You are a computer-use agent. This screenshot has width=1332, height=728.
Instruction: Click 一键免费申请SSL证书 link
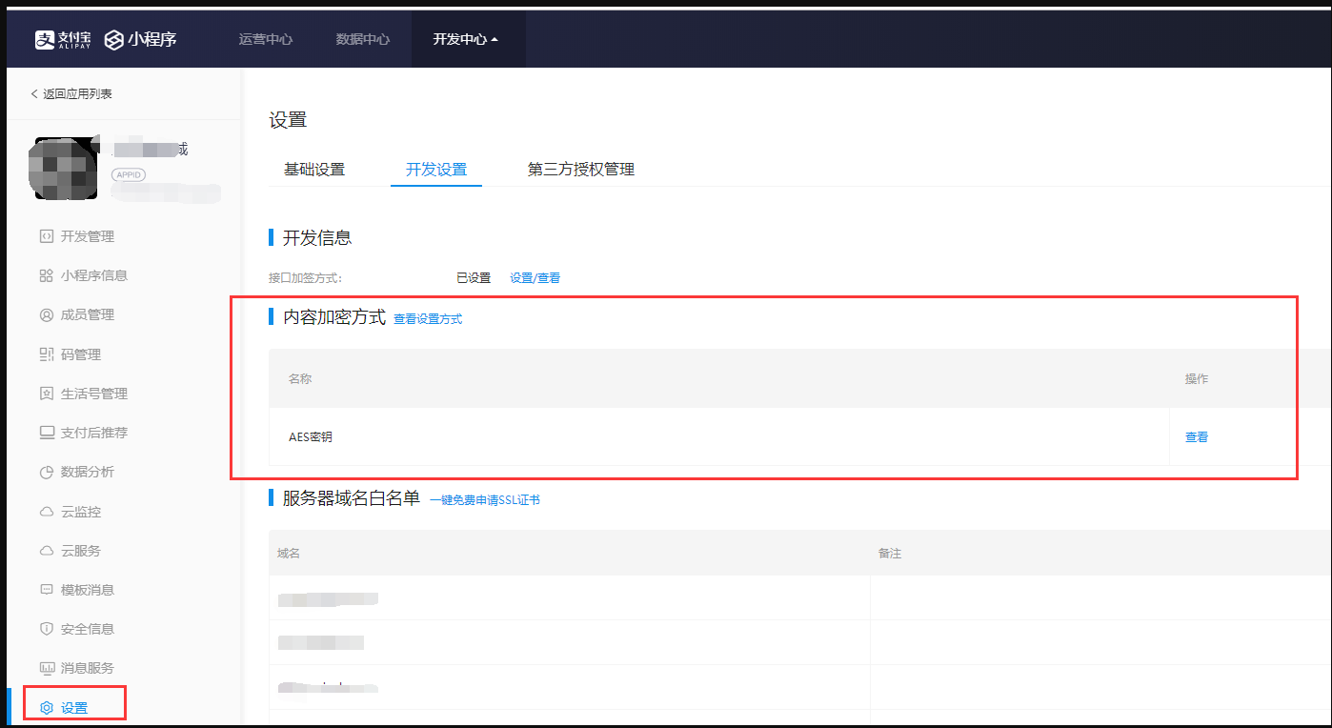tap(485, 499)
